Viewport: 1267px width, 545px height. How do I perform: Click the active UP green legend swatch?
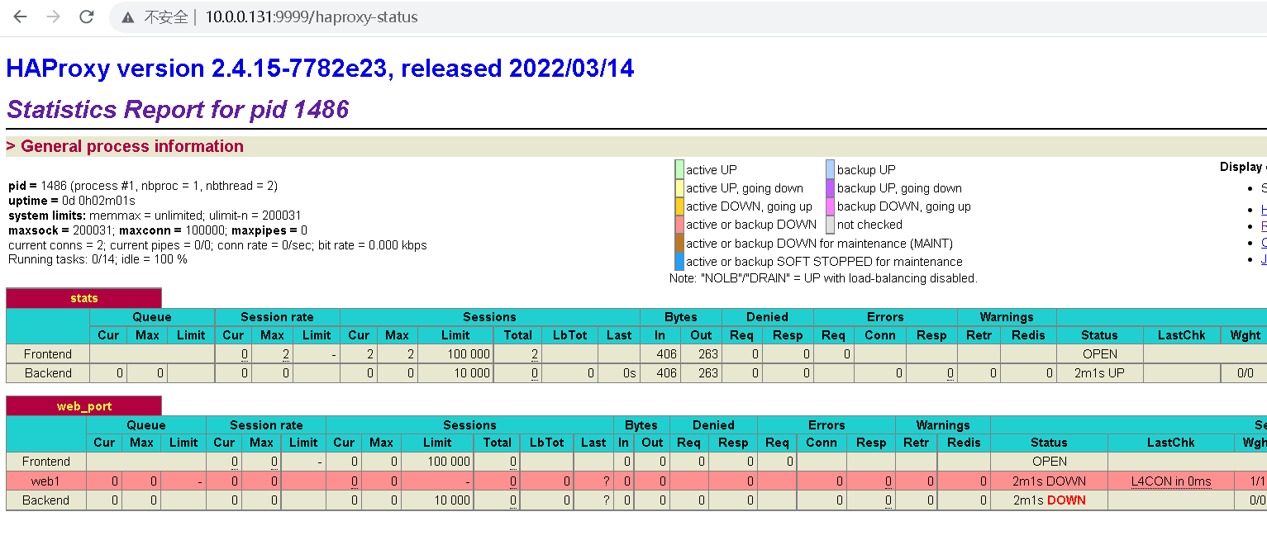click(679, 169)
